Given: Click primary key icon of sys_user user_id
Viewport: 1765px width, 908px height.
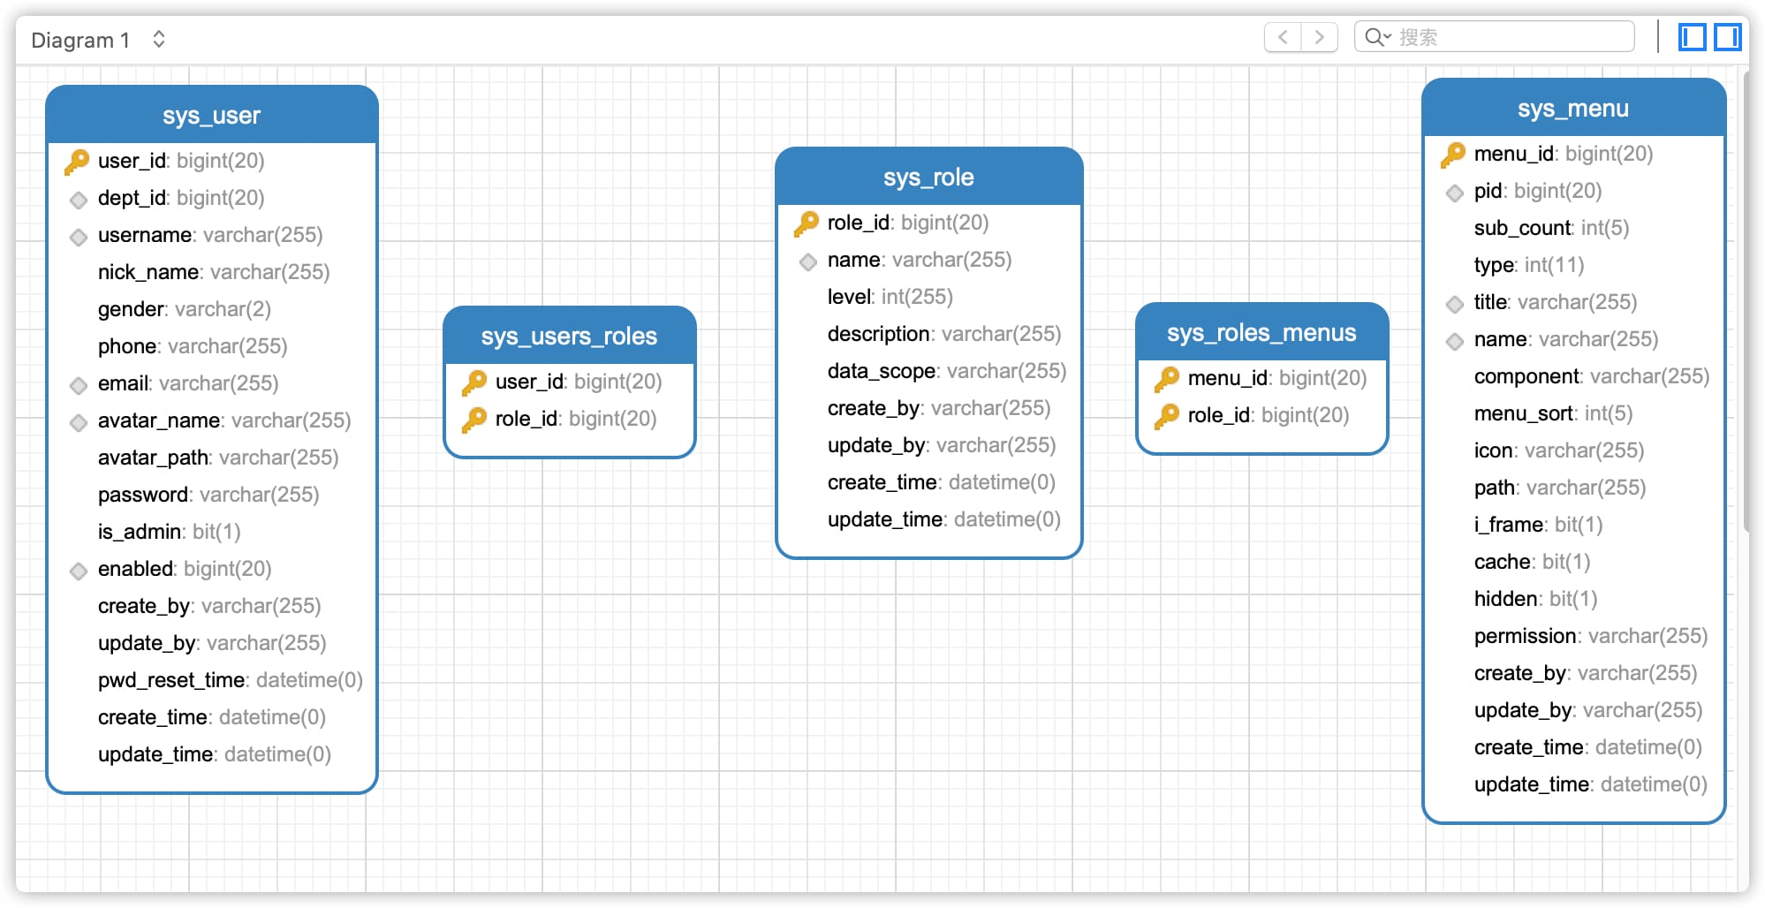Looking at the screenshot, I should point(77,161).
